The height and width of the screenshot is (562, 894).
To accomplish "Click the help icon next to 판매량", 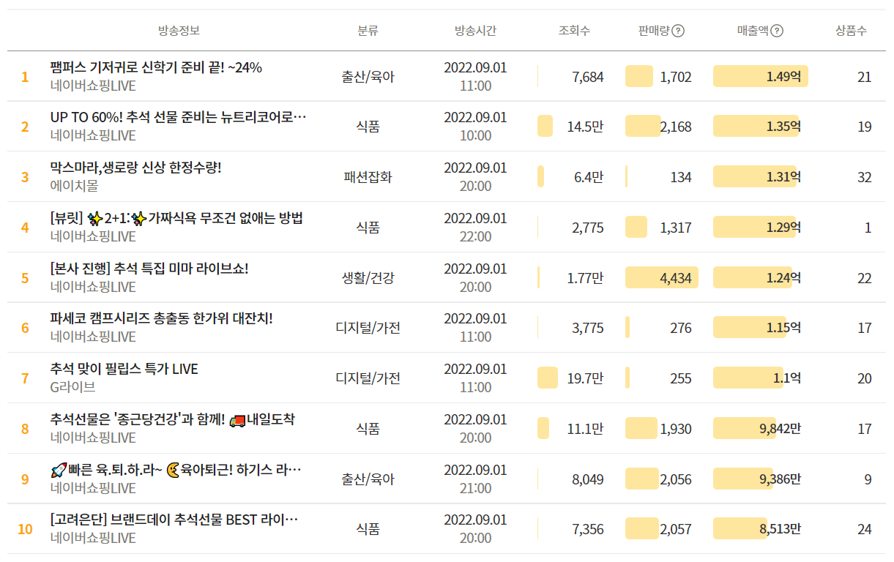I will pyautogui.click(x=678, y=31).
